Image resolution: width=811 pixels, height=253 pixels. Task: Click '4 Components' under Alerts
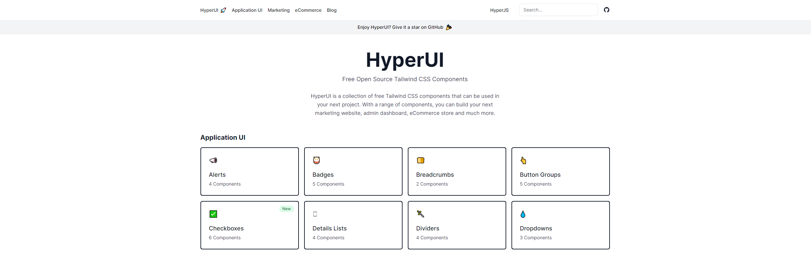(x=225, y=184)
